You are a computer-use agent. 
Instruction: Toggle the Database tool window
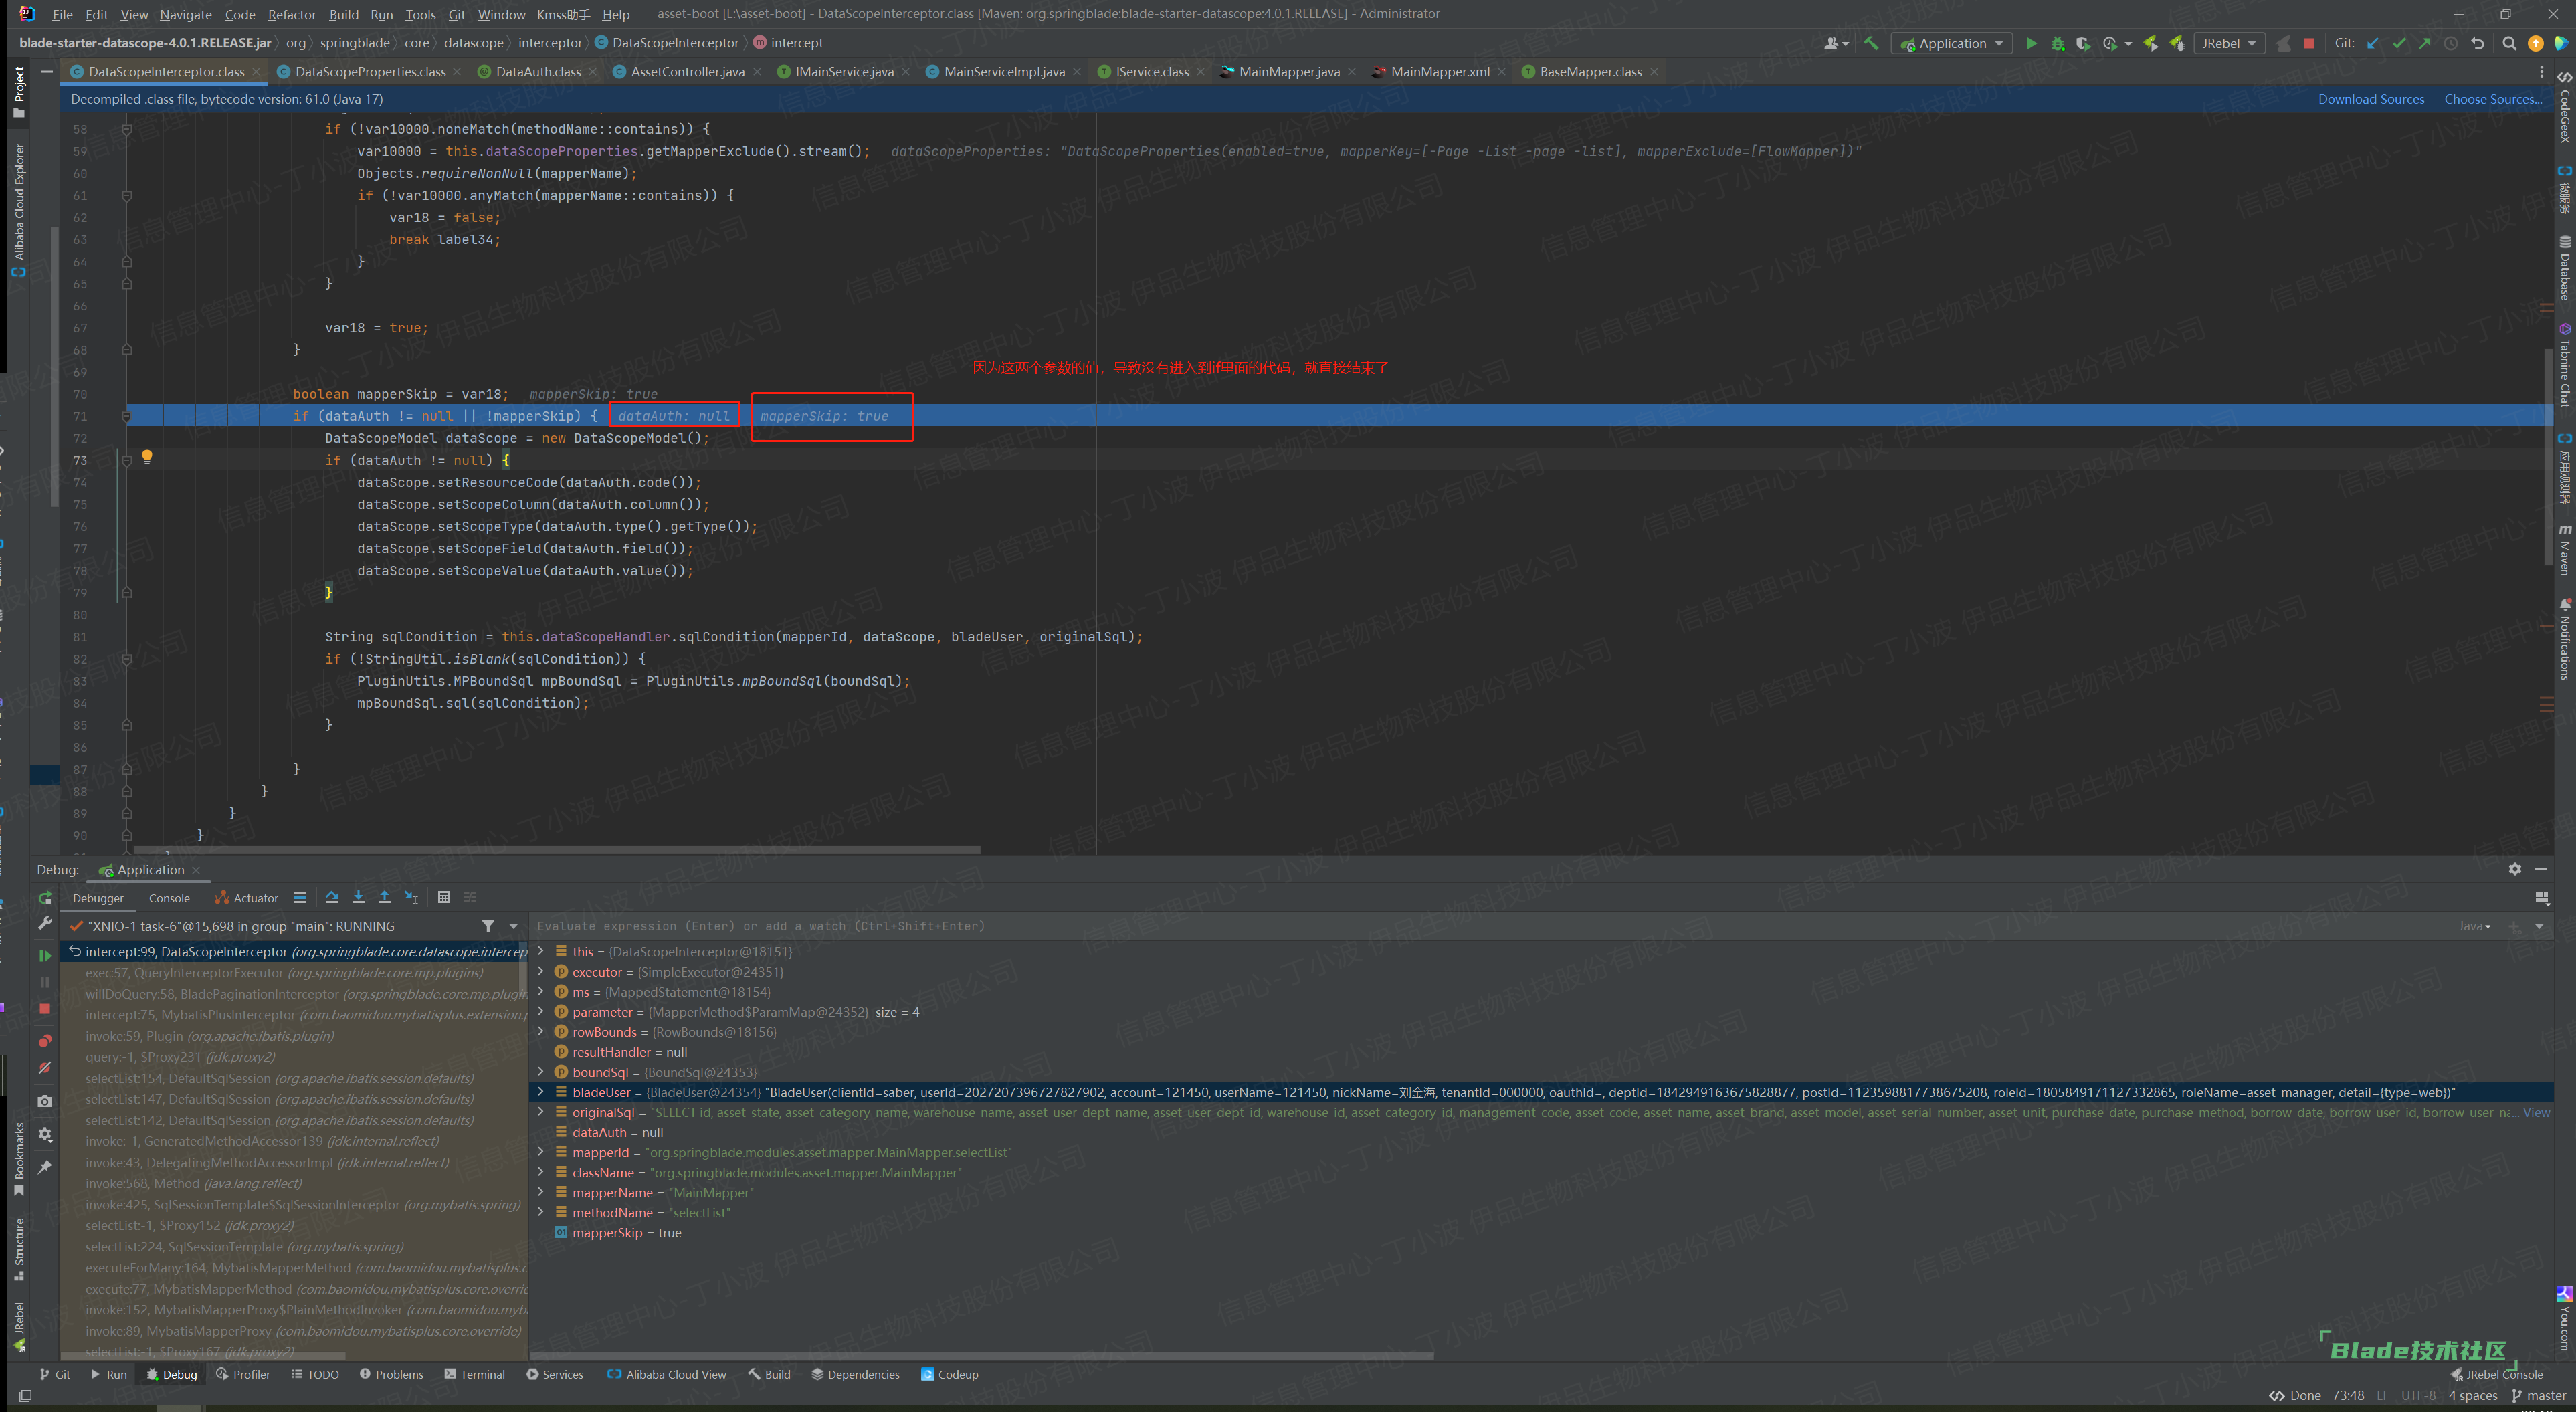(2565, 268)
